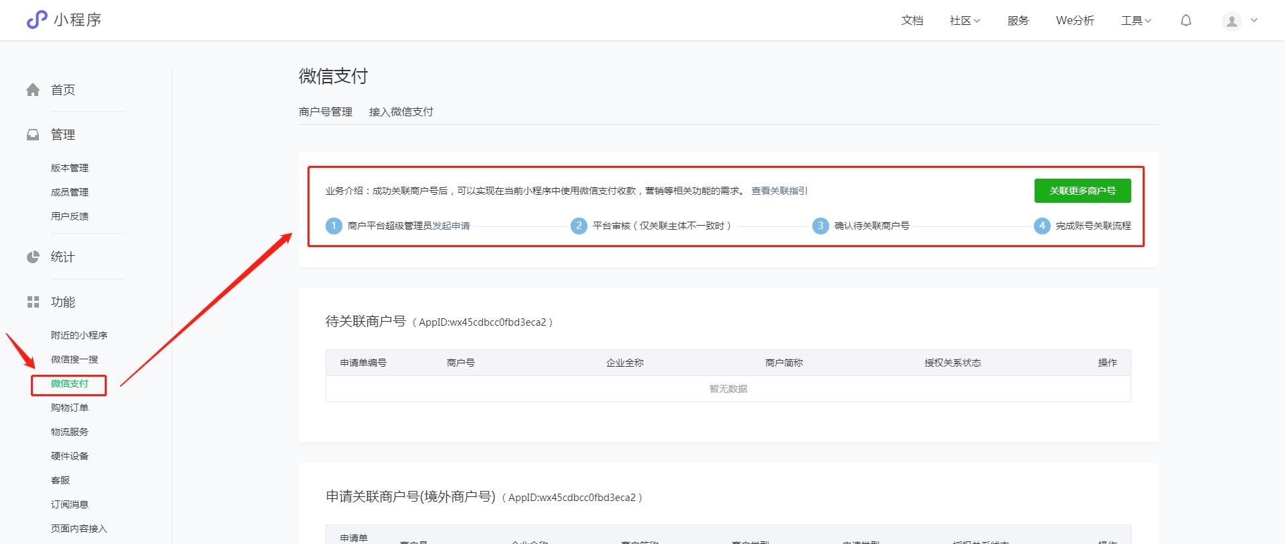Click 商户简称 column header

click(784, 363)
